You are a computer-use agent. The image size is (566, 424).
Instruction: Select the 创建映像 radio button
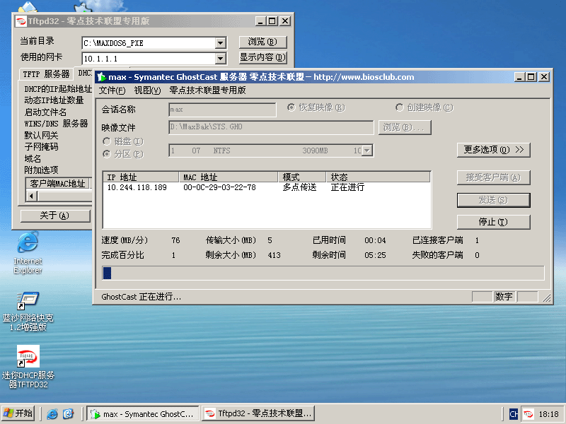(399, 107)
